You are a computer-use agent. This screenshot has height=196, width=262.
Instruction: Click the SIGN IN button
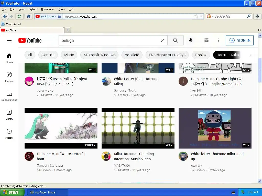239,40
